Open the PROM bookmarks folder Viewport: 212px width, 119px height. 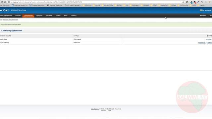coord(193,5)
